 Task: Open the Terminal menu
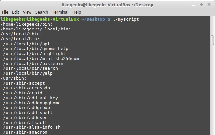60,12
